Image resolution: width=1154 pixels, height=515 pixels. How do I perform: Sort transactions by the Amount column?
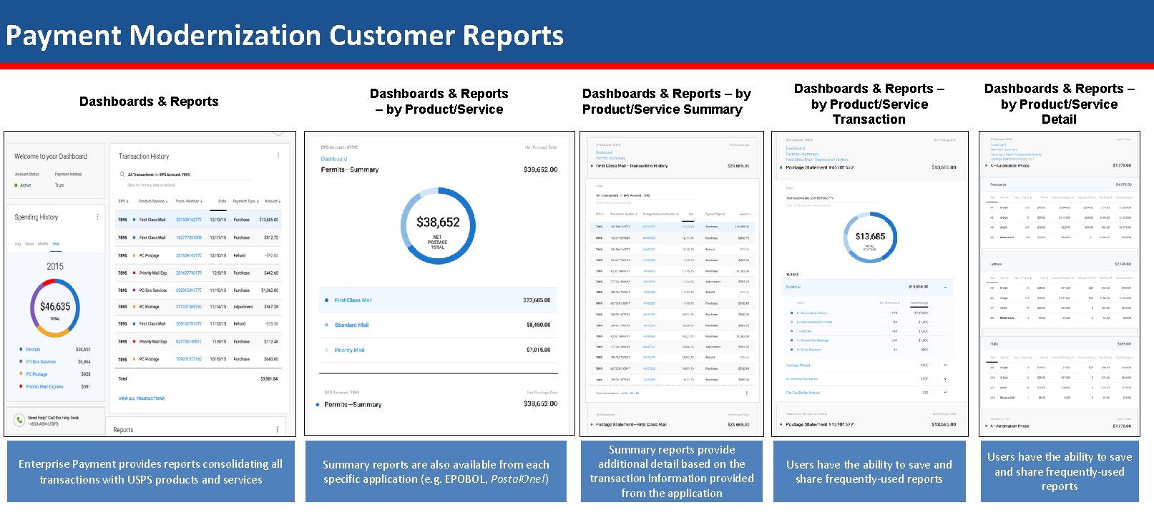click(272, 201)
